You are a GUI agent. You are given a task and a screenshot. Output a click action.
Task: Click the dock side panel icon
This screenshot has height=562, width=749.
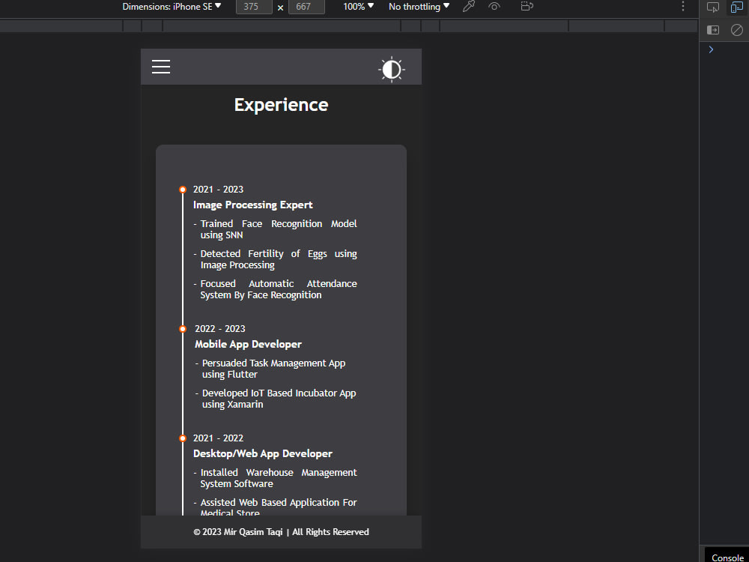(712, 30)
